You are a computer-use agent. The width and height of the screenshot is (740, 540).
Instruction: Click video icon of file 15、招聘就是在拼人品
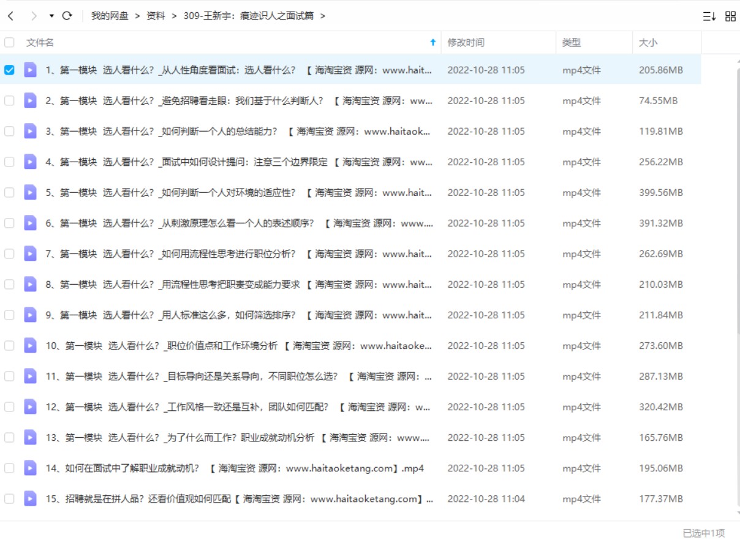pos(30,498)
